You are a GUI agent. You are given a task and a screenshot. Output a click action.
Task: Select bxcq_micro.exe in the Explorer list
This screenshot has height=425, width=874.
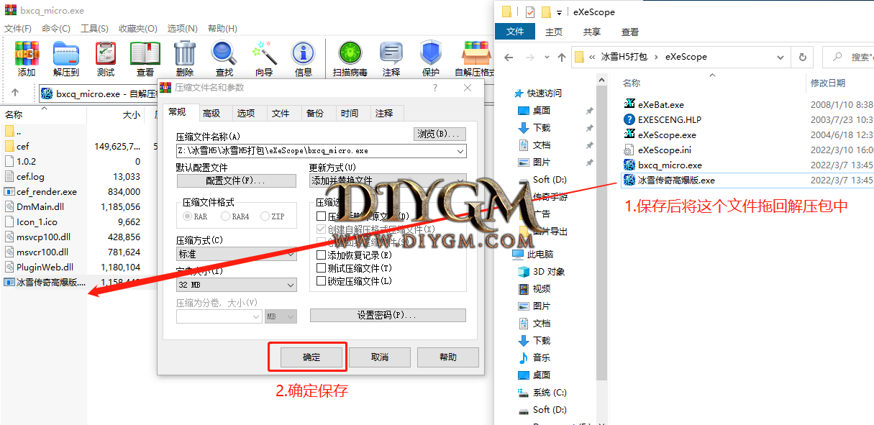[663, 165]
